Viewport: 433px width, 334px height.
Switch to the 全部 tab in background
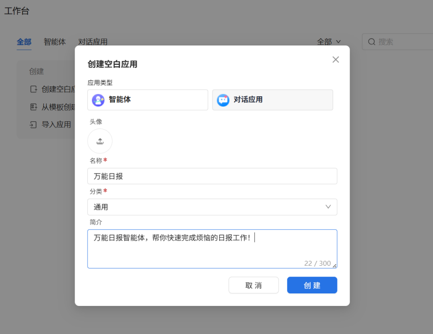pyautogui.click(x=24, y=42)
